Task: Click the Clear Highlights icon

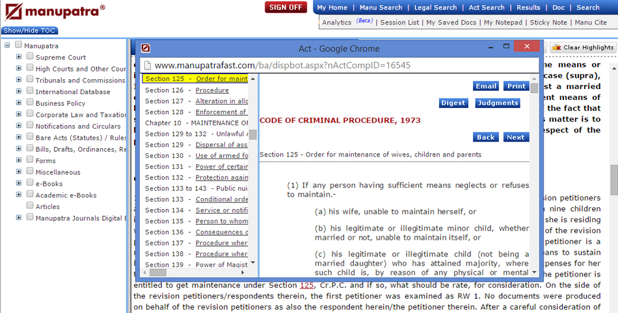Action: 556,47
